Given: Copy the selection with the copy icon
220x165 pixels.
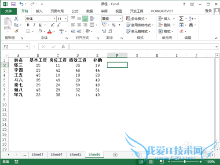Looking at the screenshot, I should (x=16, y=25).
